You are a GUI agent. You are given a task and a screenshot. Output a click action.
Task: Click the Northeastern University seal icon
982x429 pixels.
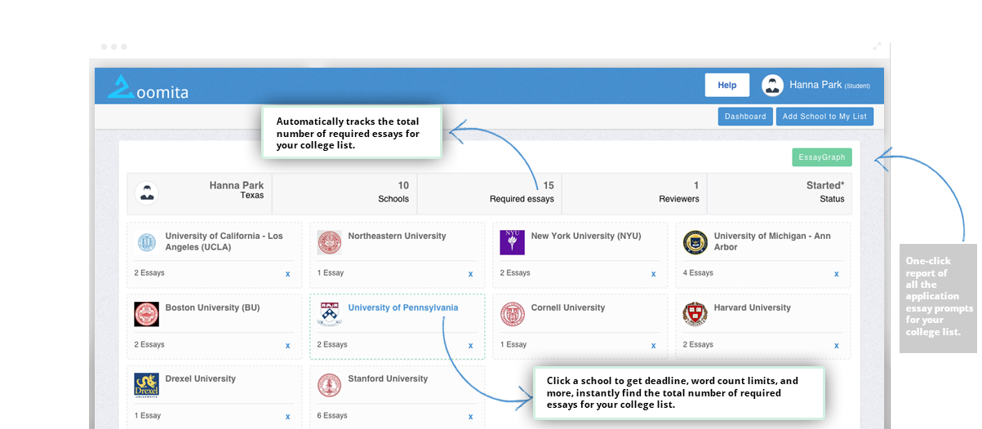click(329, 242)
